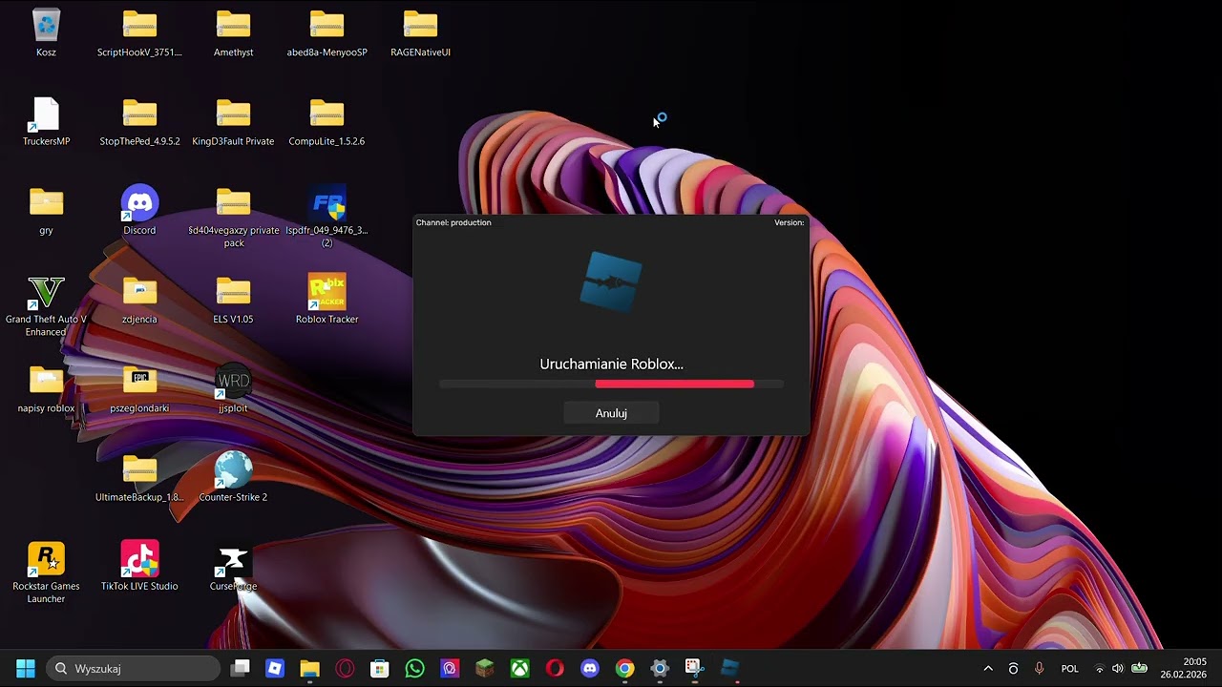1222x687 pixels.
Task: Expand the hidden system tray icons
Action: (x=988, y=669)
